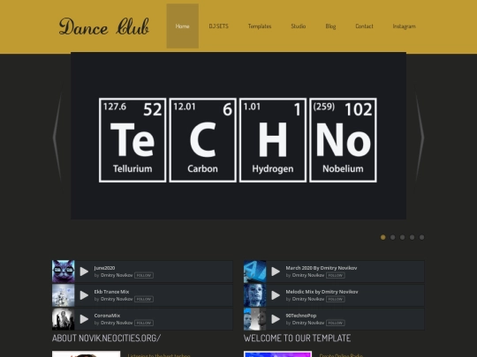Play Melodic Mix by Dmitry Novikov
The image size is (477, 357).
(276, 295)
